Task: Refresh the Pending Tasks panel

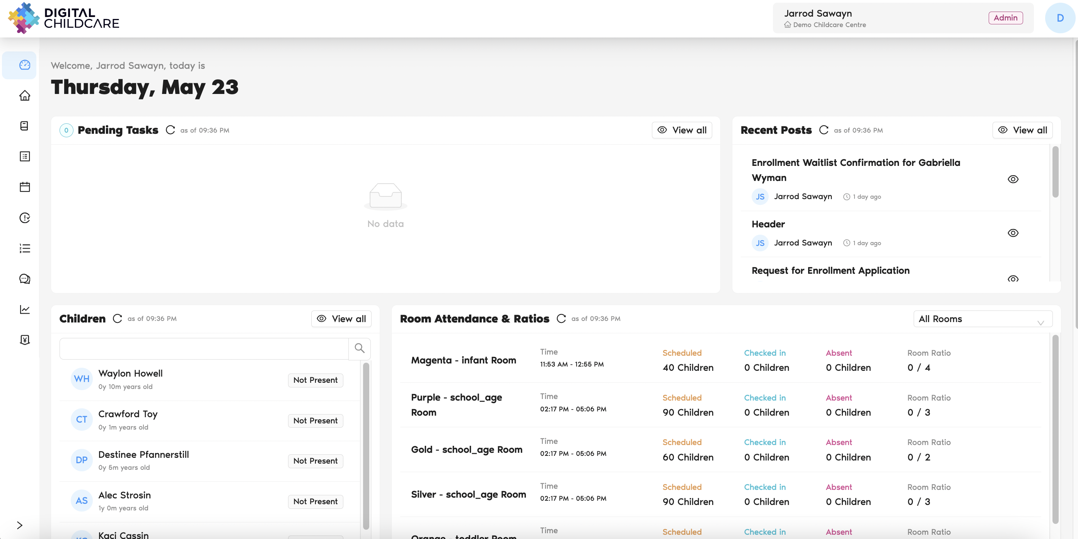Action: click(x=170, y=130)
